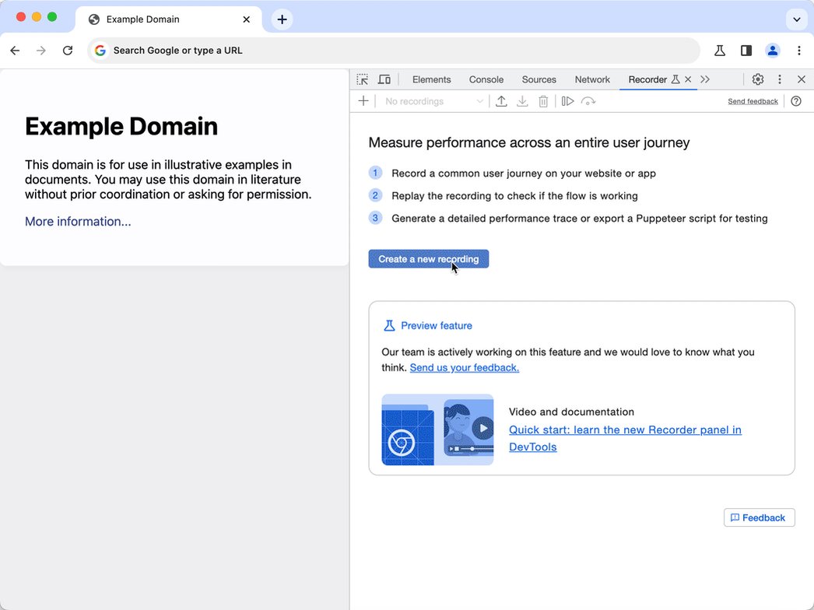Open the Recorder help icon
Image resolution: width=814 pixels, height=610 pixels.
point(796,101)
